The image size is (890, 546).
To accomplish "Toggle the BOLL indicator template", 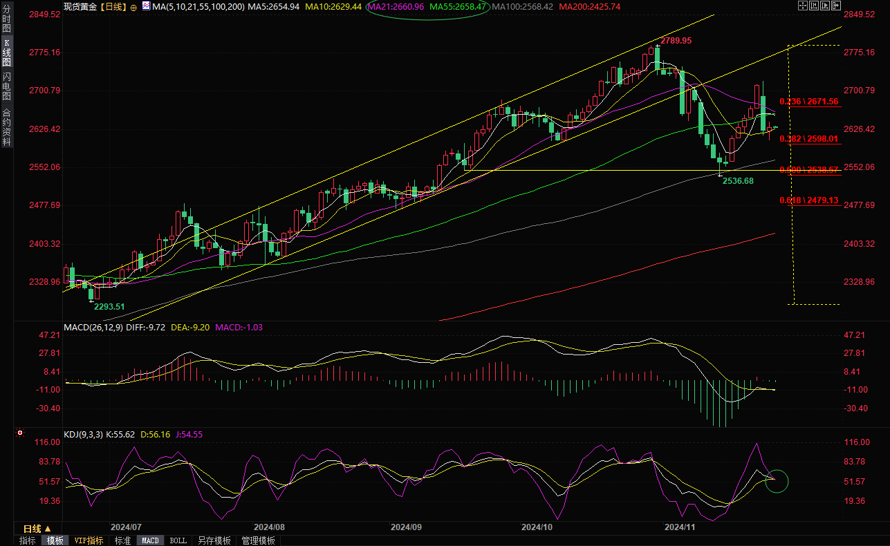I will click(178, 540).
